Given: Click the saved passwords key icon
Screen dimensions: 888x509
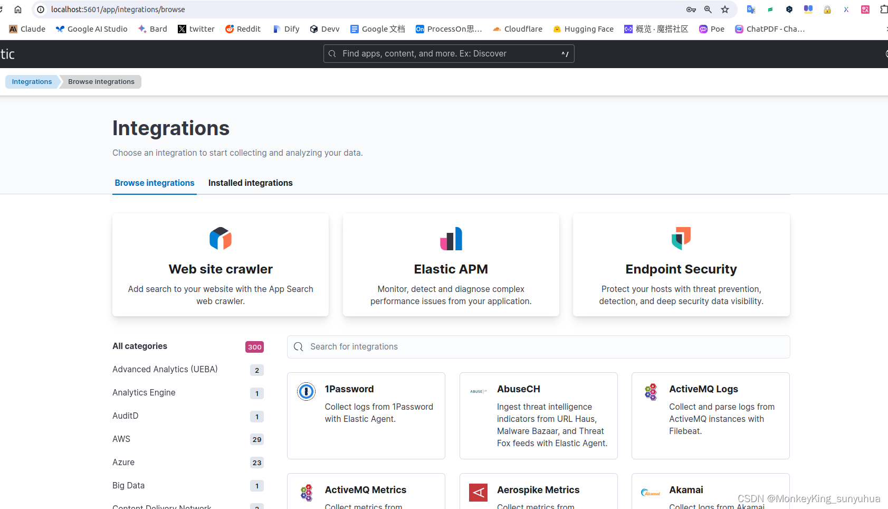Looking at the screenshot, I should pyautogui.click(x=691, y=10).
